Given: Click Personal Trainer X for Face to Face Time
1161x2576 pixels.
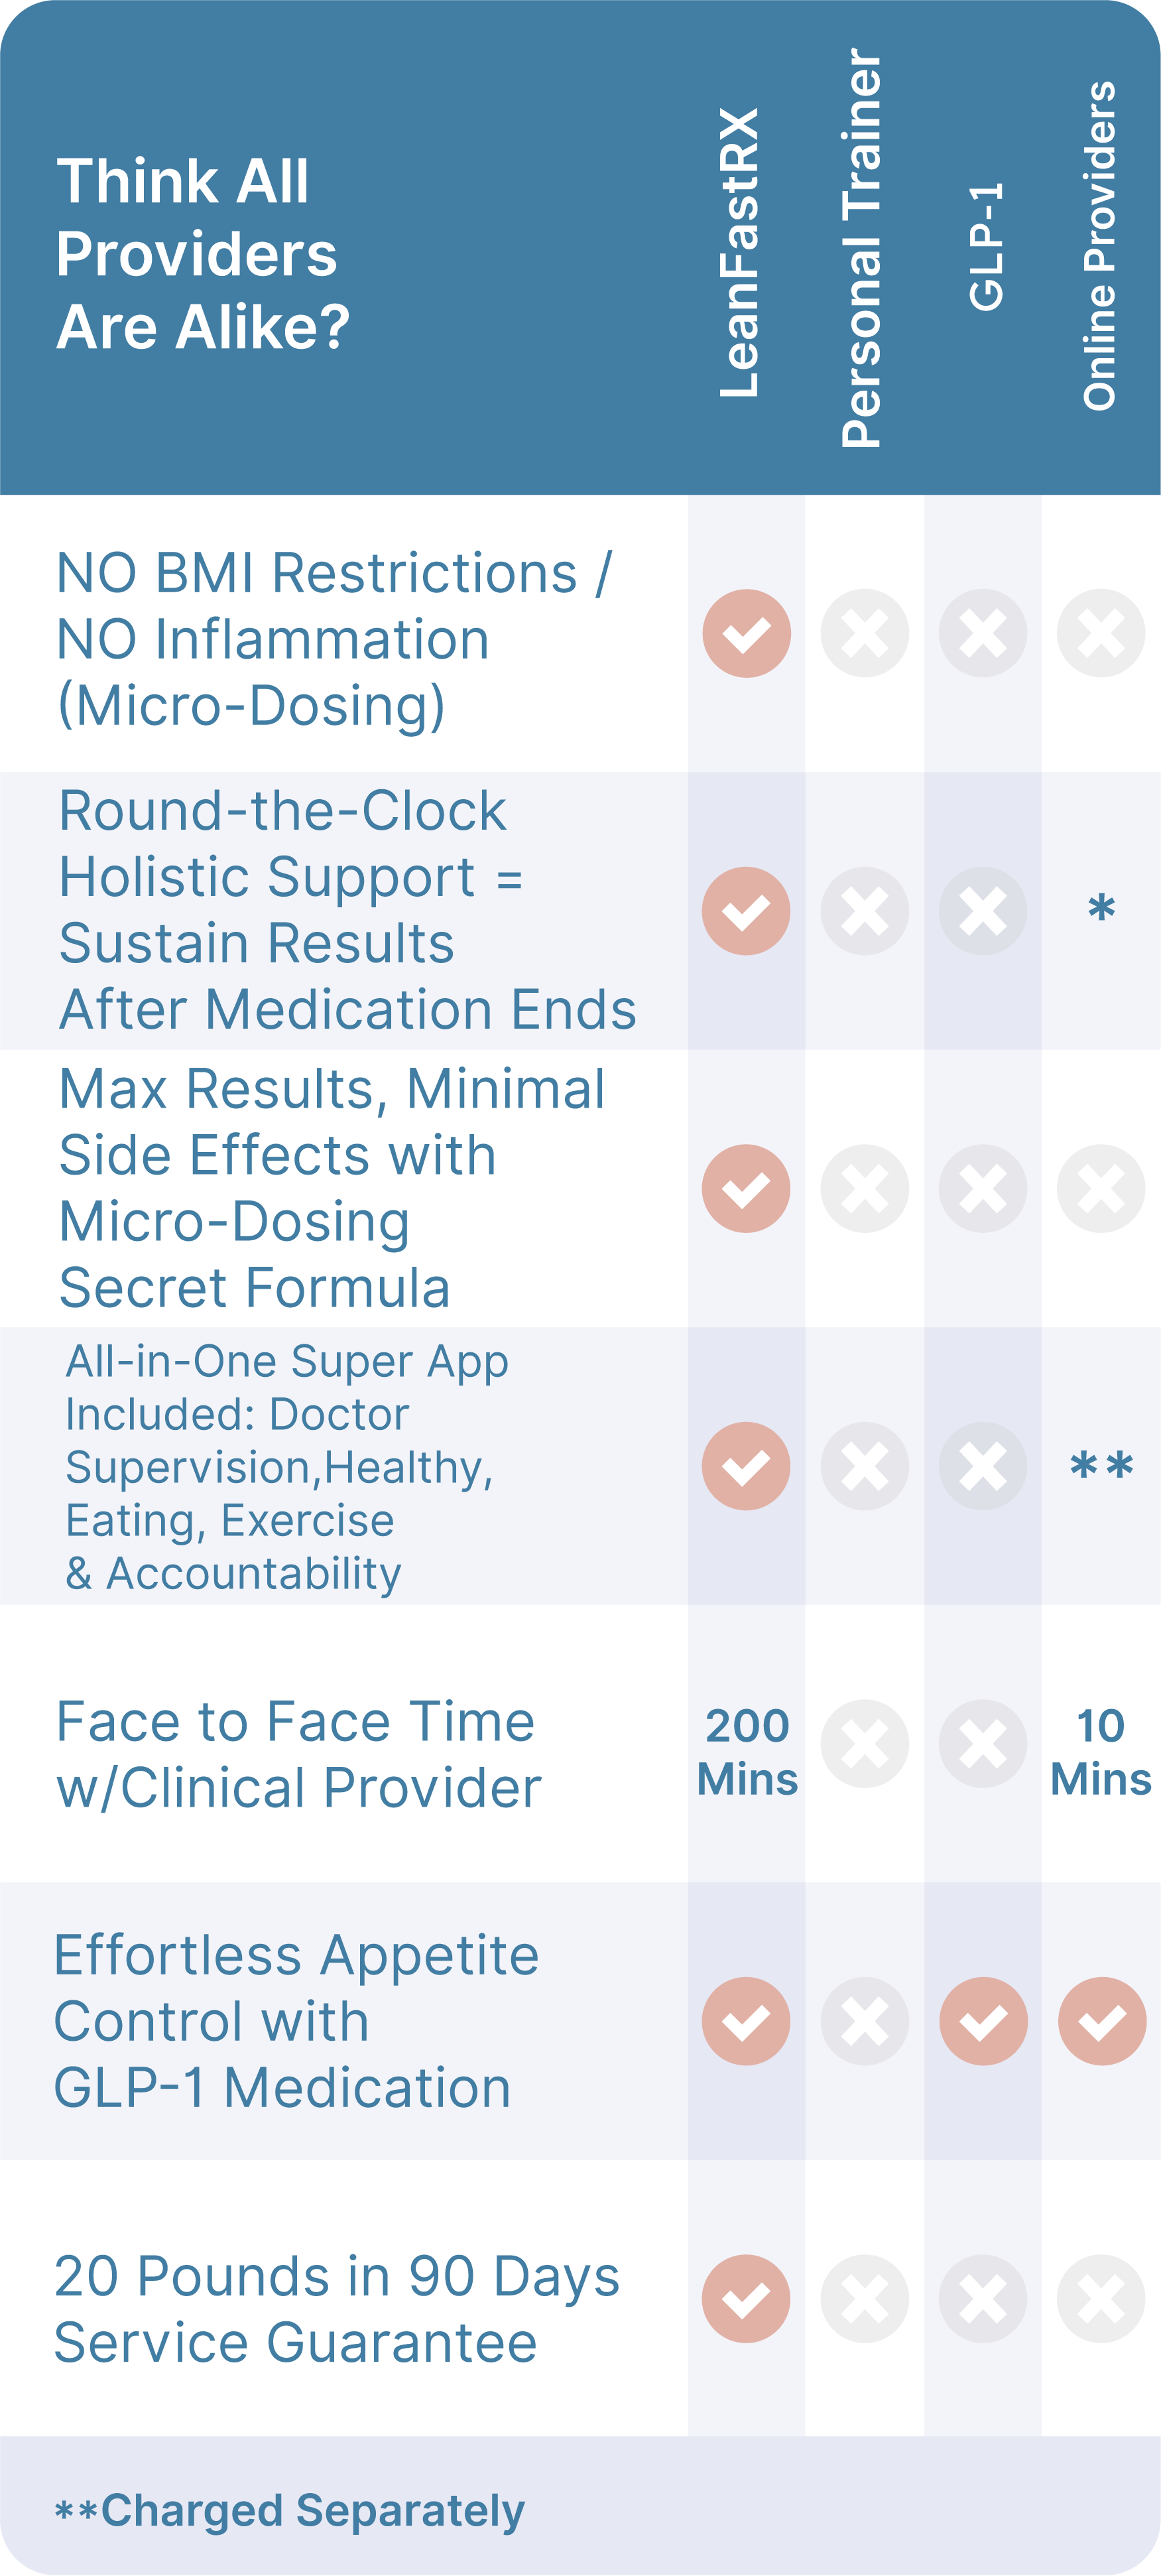Looking at the screenshot, I should (x=864, y=1744).
